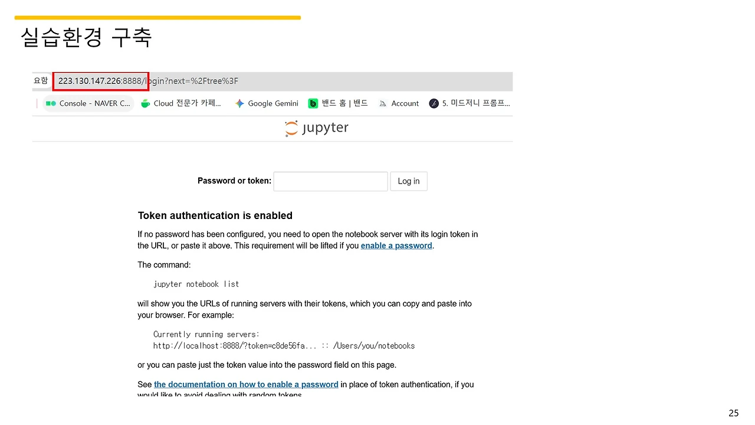
Task: Open the 밴드 홈 | 밴드 bookmark
Action: (344, 103)
